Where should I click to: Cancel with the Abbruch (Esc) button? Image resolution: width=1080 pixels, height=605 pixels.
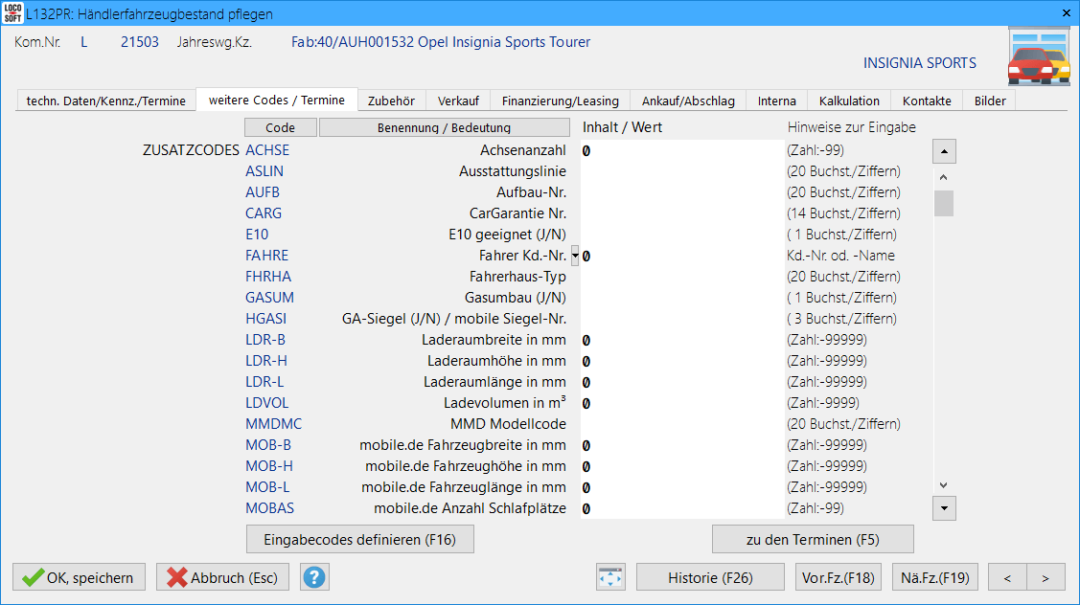(222, 577)
